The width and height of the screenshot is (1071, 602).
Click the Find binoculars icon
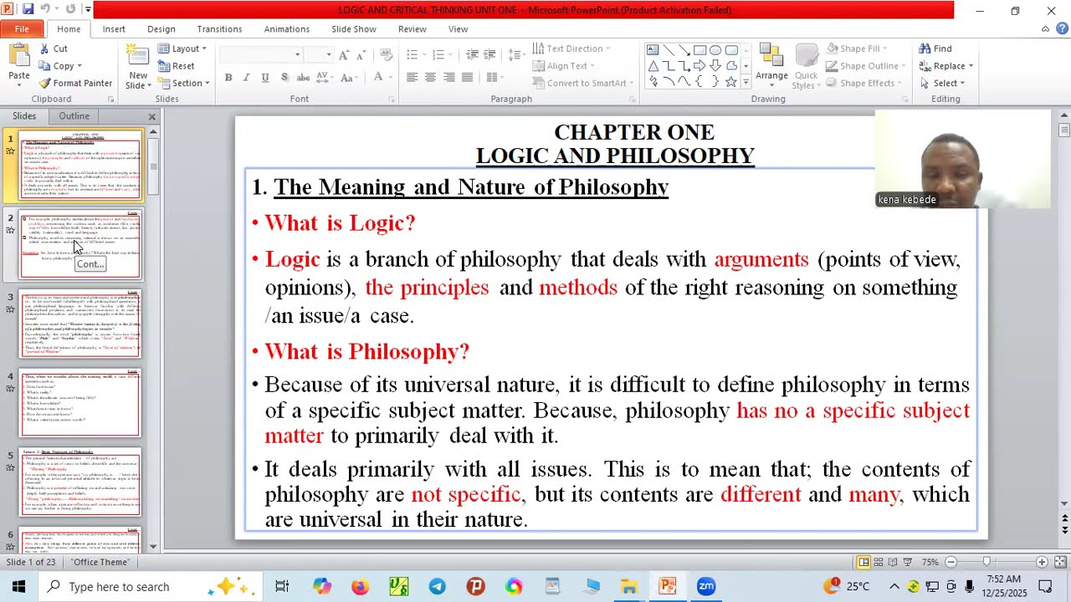[x=925, y=48]
